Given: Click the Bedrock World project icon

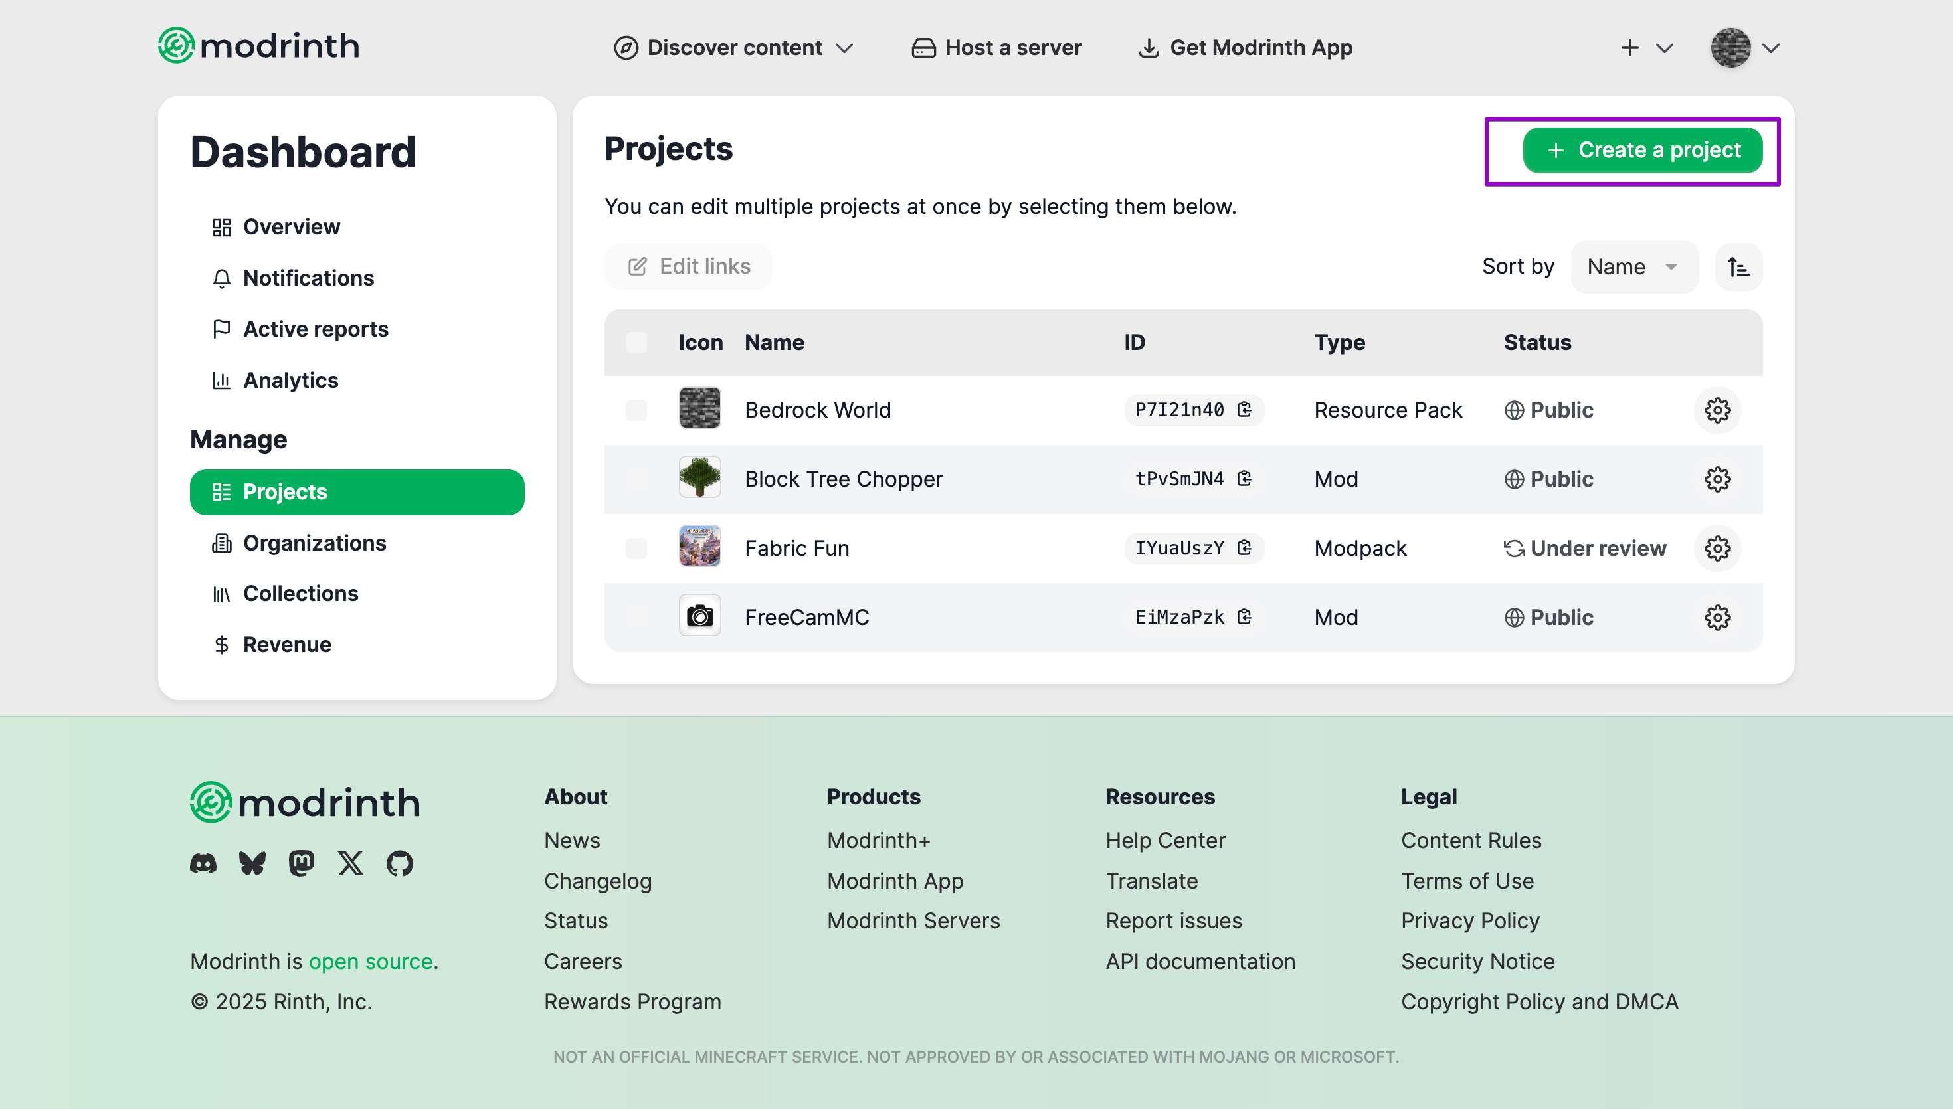Looking at the screenshot, I should [x=699, y=408].
